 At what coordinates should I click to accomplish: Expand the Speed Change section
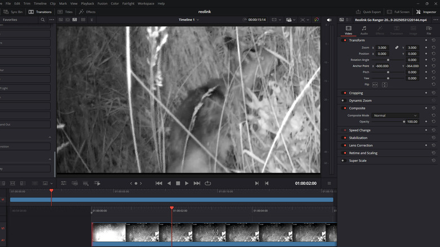[x=360, y=130]
